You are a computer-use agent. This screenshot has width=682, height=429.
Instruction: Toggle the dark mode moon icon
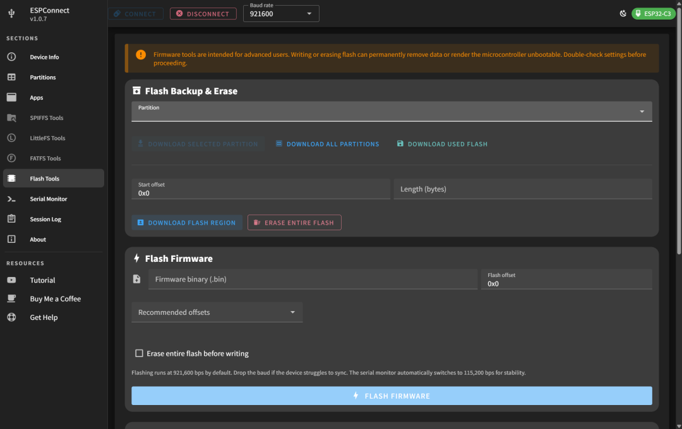tap(623, 13)
